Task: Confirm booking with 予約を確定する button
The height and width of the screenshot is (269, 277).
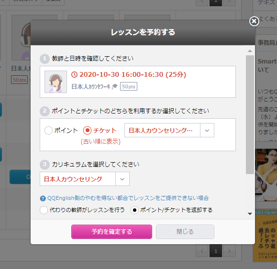Action: [111, 232]
